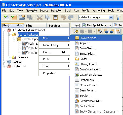The image size is (123, 115).
Task: Open Local History submenu
Action: pyautogui.click(x=54, y=45)
